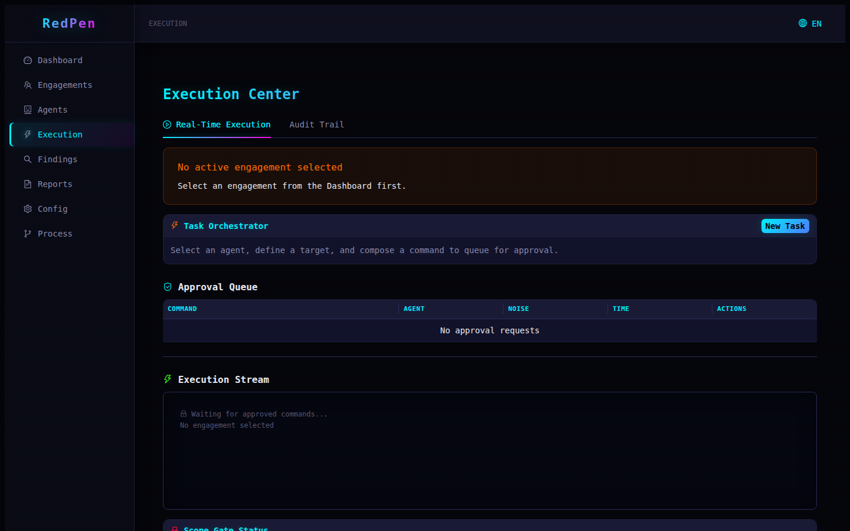This screenshot has width=850, height=531.
Task: Click the Dashboard gauge icon in sidebar
Action: pyautogui.click(x=28, y=60)
